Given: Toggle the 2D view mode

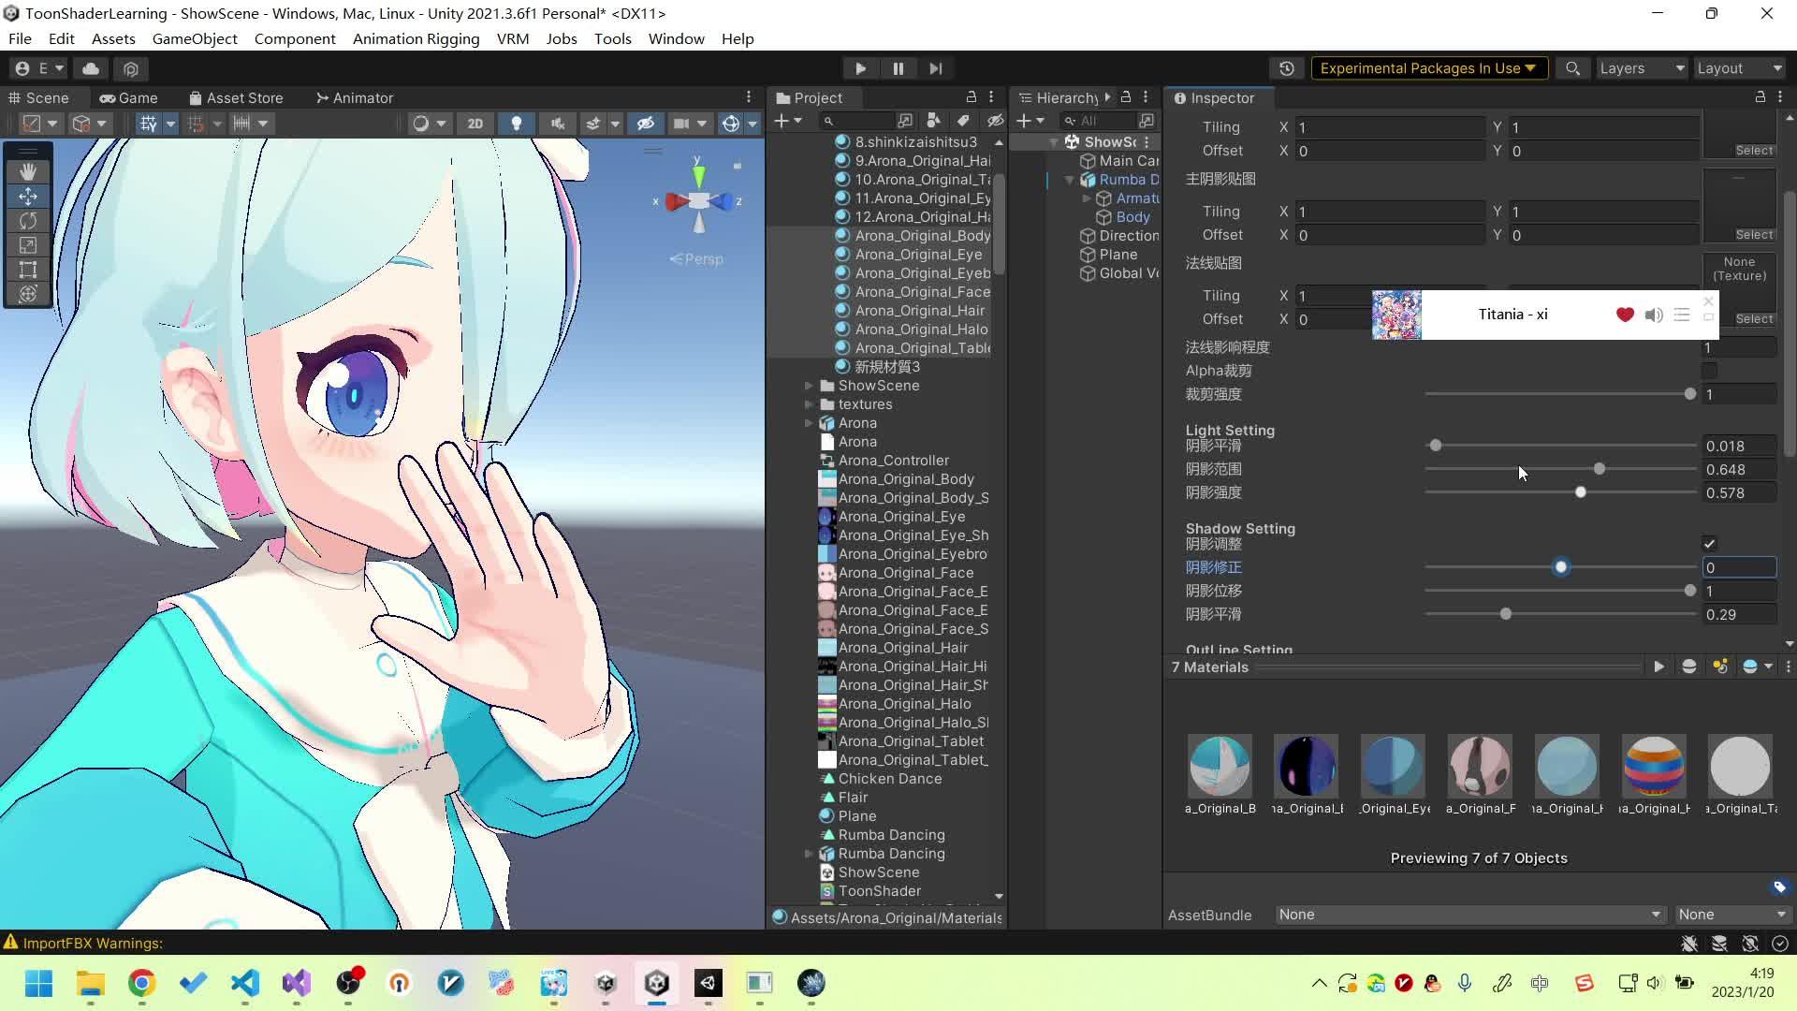Looking at the screenshot, I should point(475,124).
